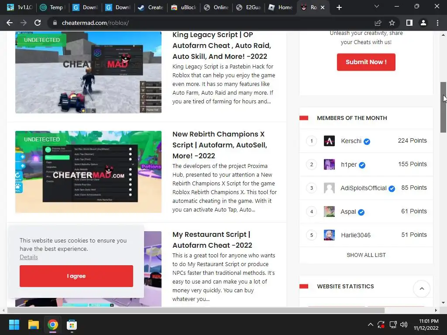The image size is (447, 335).
Task: Open the browser side panel
Action: (x=409, y=23)
